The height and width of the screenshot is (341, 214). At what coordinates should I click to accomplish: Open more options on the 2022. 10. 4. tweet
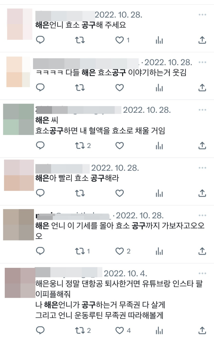[x=202, y=273]
